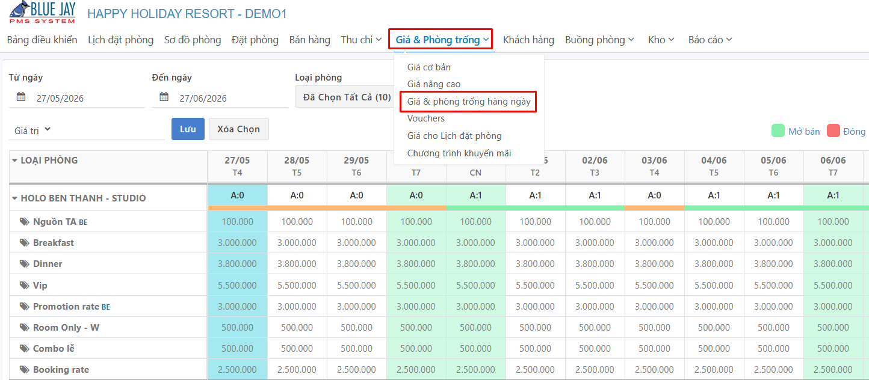Open Sơ đồ phòng menu item
The height and width of the screenshot is (380, 869).
pyautogui.click(x=193, y=40)
